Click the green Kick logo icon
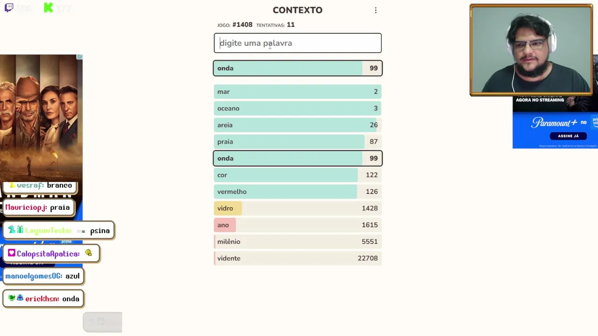Image resolution: width=598 pixels, height=336 pixels. 48,7
